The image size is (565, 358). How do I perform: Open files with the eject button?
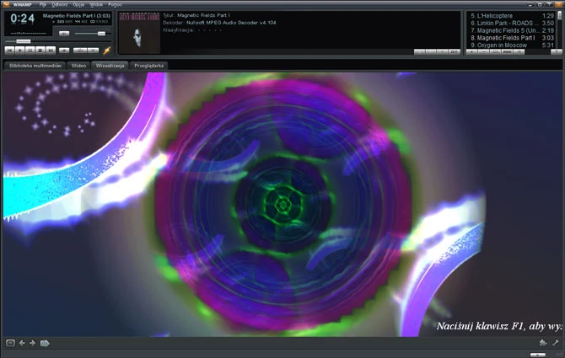pyautogui.click(x=64, y=51)
